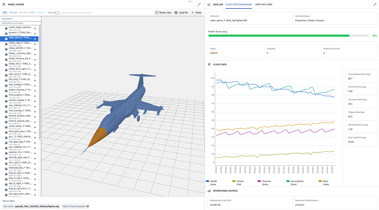Toggle eye icon for internal_airduck_left part
Viewport: 379px width, 210px height.
coord(35,122)
